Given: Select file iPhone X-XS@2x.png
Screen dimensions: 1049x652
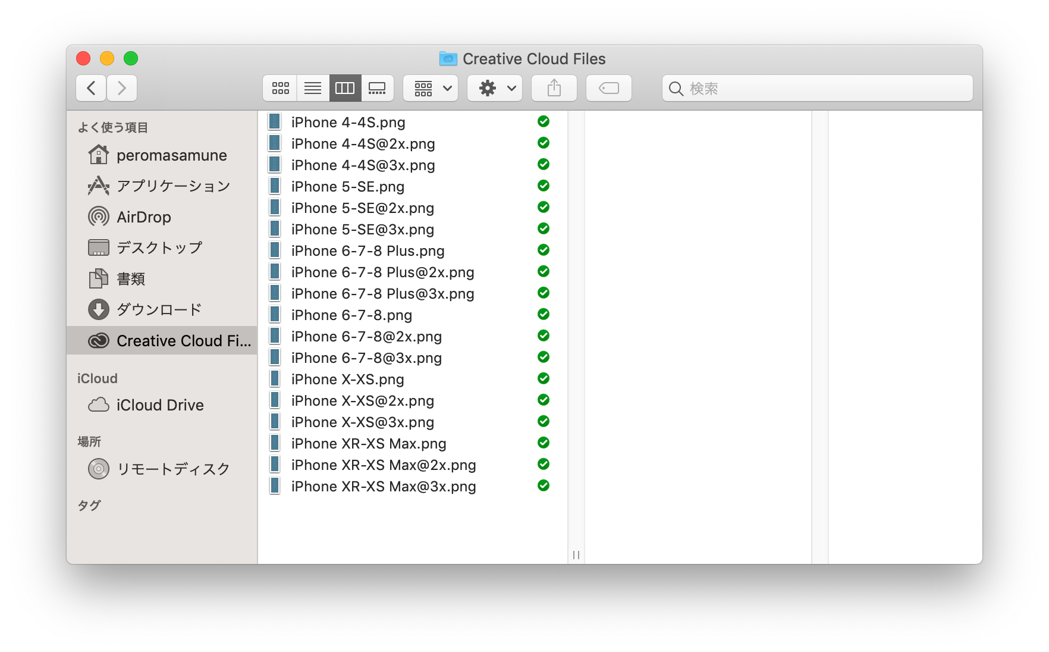Looking at the screenshot, I should click(x=413, y=400).
